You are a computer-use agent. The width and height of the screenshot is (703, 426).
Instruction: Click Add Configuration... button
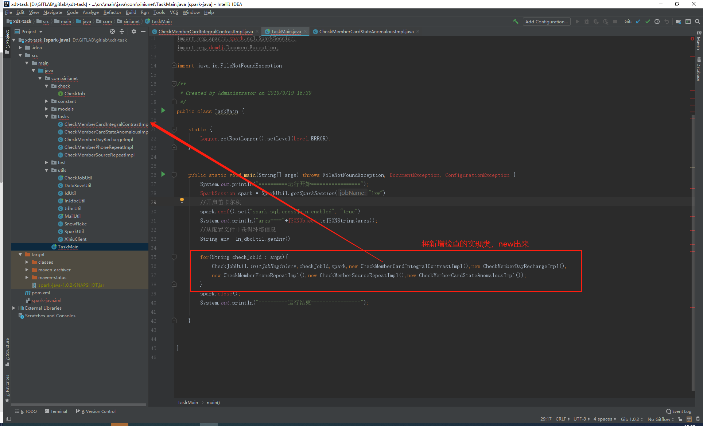pos(547,22)
